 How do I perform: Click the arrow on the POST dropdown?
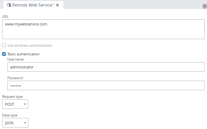click(x=25, y=104)
